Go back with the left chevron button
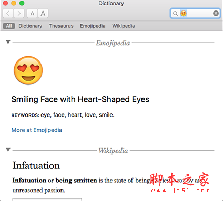The image size is (223, 201). (8, 13)
